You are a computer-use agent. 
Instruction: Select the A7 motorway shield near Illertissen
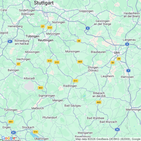[128, 71]
